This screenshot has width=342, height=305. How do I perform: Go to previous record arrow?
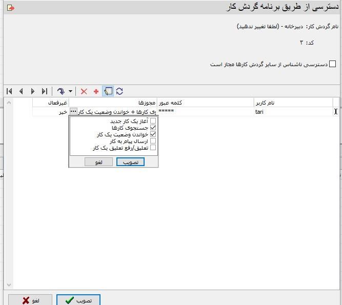[21, 91]
